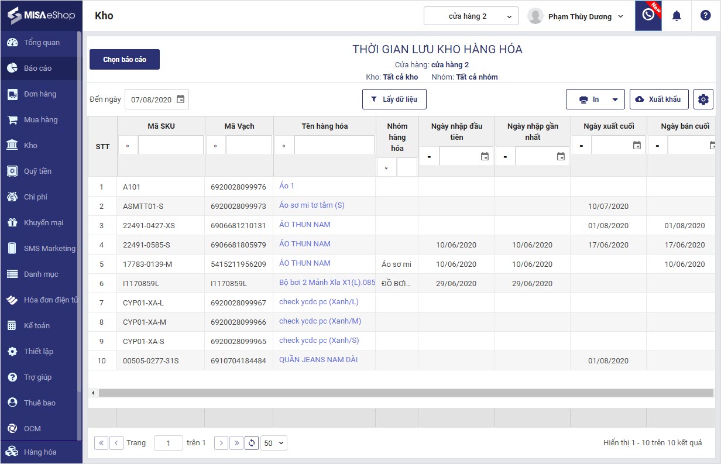The width and height of the screenshot is (721, 464).
Task: Open Báo cáo in the sidebar
Action: click(x=38, y=68)
